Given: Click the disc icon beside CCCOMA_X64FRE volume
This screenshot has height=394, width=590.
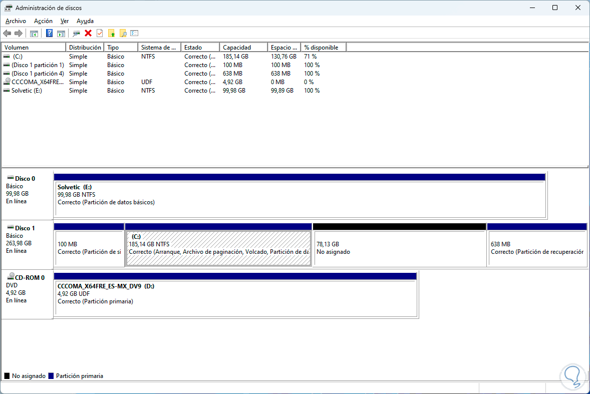Looking at the screenshot, I should 7,82.
